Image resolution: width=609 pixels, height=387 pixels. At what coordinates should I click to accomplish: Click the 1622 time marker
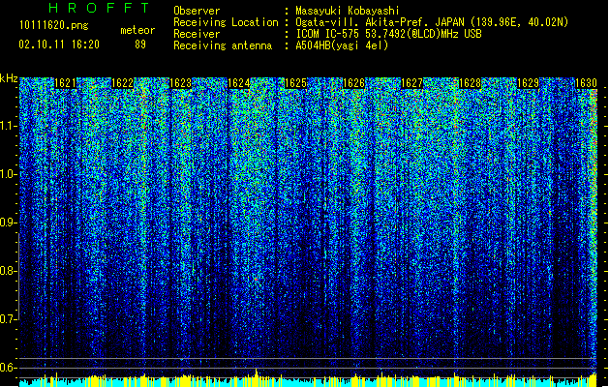pos(123,83)
